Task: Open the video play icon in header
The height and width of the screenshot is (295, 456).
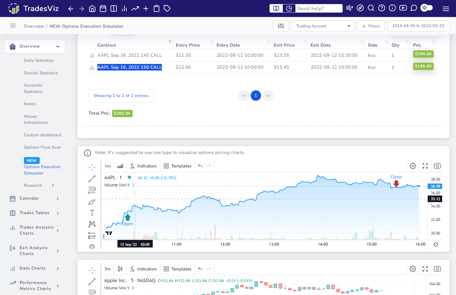Action: [403, 8]
